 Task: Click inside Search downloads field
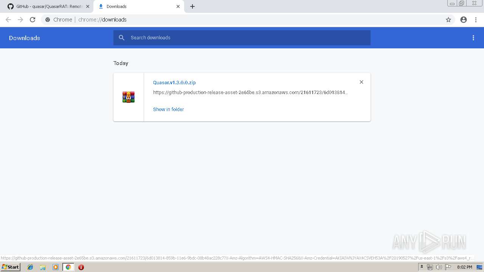pos(242,38)
